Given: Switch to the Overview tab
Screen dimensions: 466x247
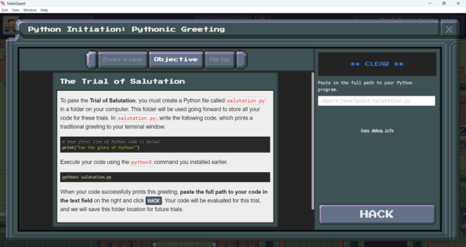Looking at the screenshot, I should [x=122, y=60].
